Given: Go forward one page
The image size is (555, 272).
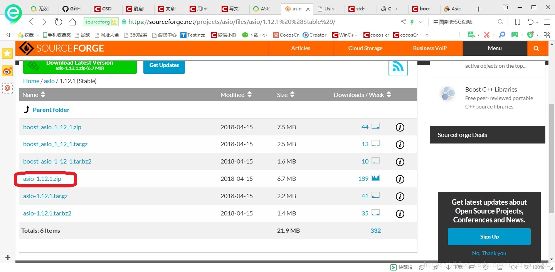Looking at the screenshot, I should click(44, 22).
